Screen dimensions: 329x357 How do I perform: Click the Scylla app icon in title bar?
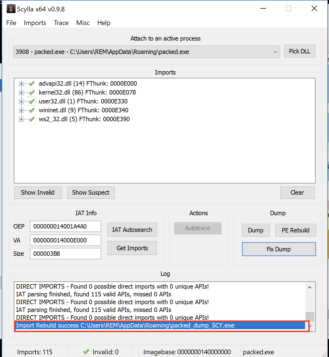click(x=11, y=9)
